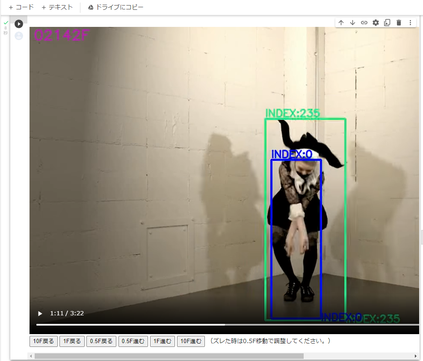Viewport: 423px width, 361px height.
Task: Click the frame counter 02142F
Action: coord(62,35)
